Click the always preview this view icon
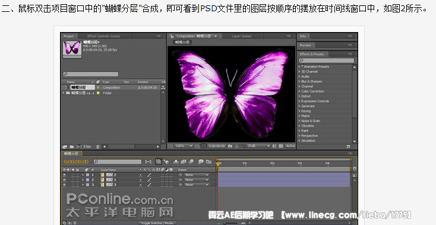436x225 pixels. pyautogui.click(x=170, y=146)
